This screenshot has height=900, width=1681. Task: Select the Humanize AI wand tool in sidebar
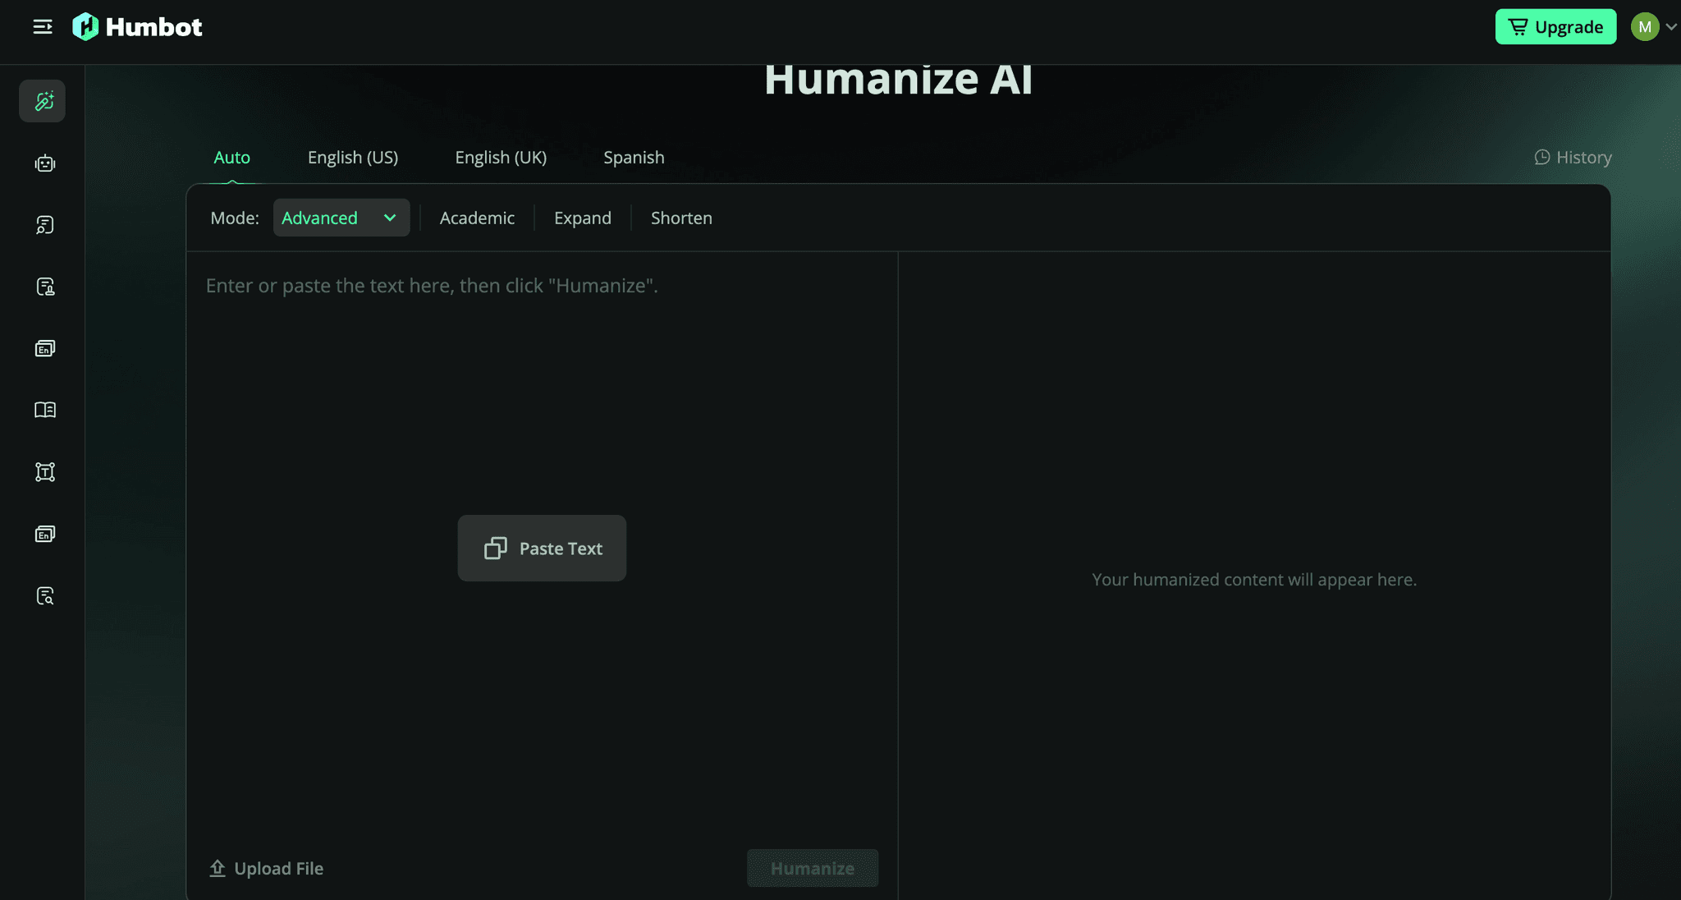42,100
